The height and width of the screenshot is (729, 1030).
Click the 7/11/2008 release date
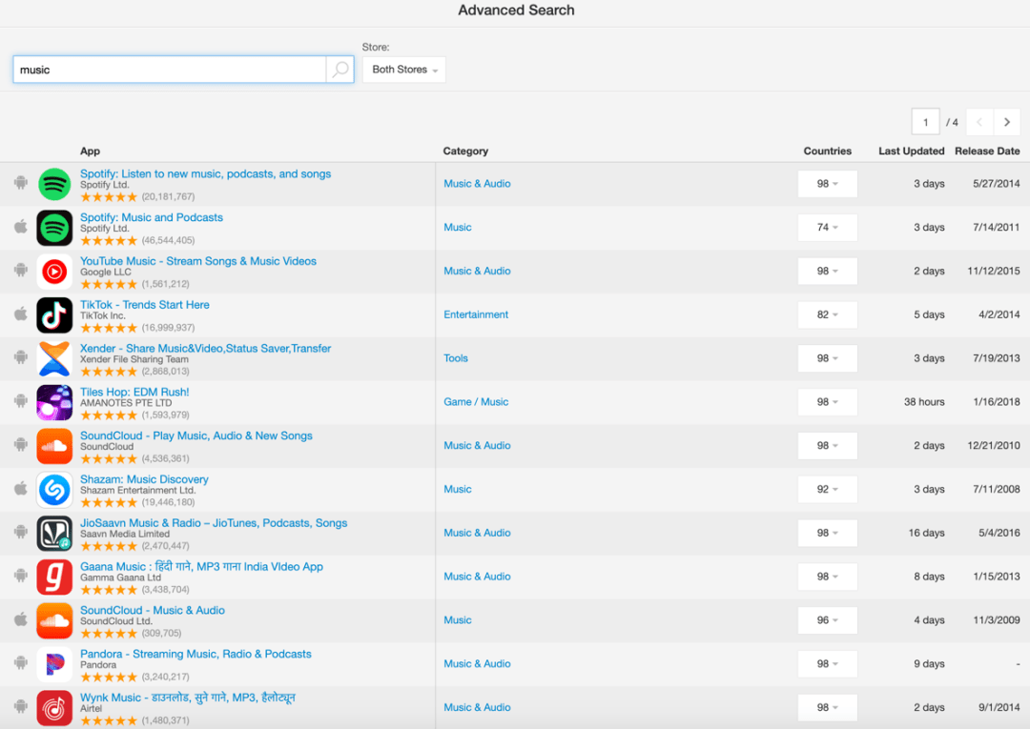(997, 489)
